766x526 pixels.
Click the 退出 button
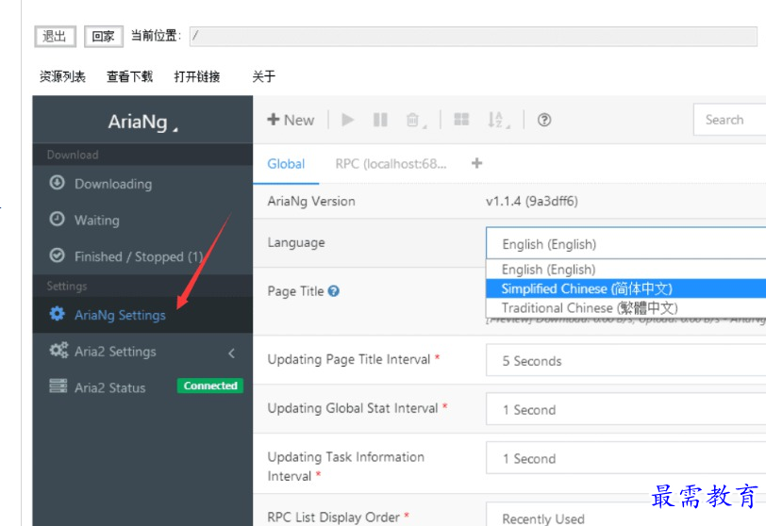click(x=56, y=36)
